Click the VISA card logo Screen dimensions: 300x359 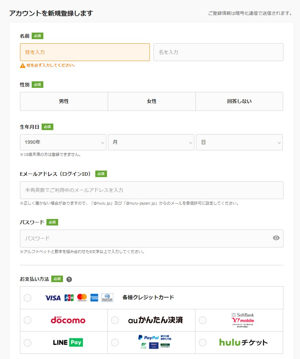click(x=53, y=298)
